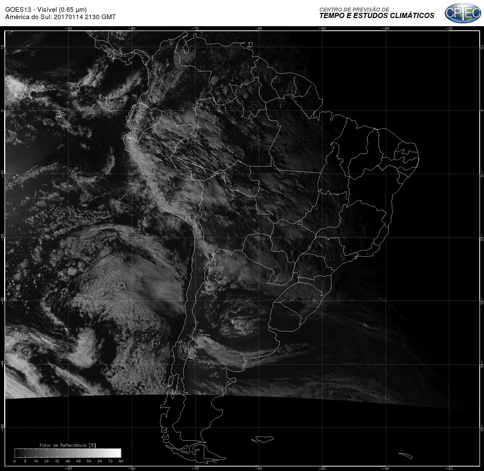Click the '80' tick on reflectance scale

point(121,461)
